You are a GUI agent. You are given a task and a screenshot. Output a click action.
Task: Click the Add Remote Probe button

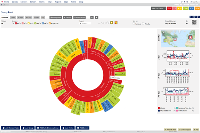click(10, 128)
